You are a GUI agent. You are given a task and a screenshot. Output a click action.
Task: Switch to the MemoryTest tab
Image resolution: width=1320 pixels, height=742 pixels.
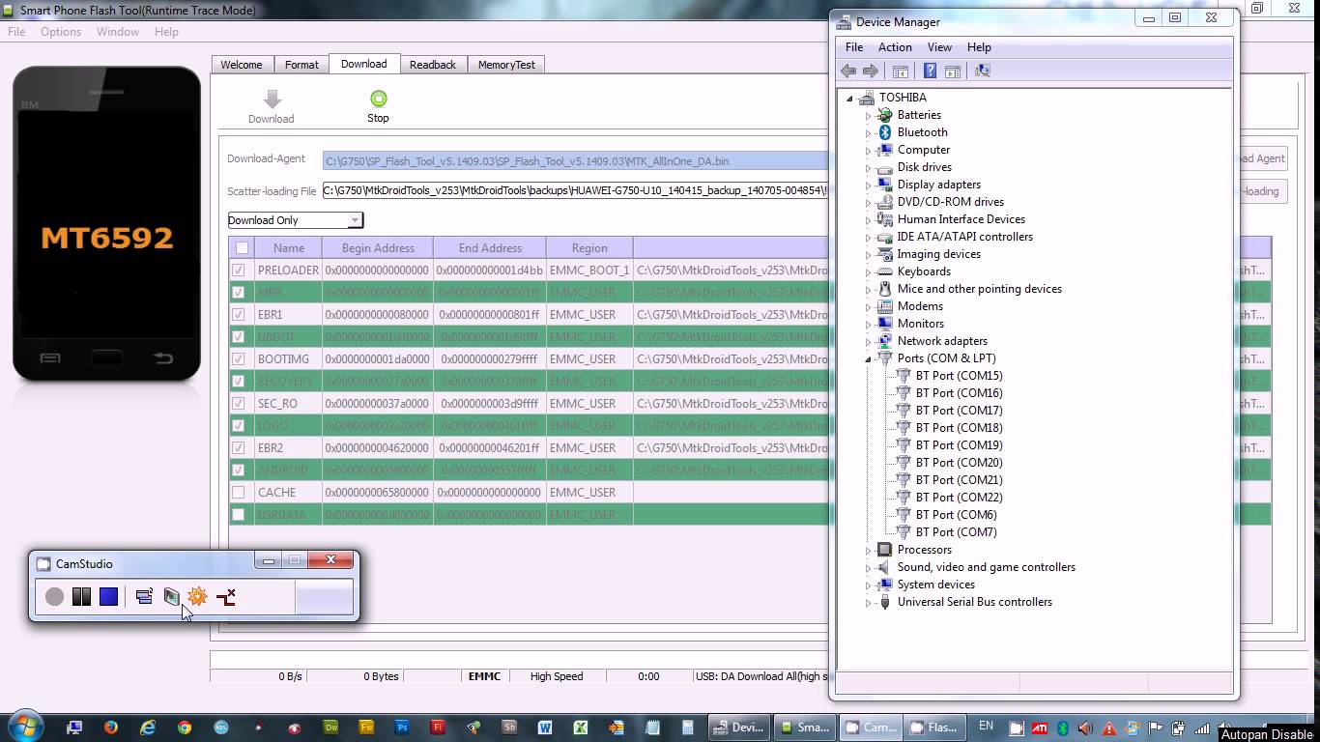(x=506, y=65)
